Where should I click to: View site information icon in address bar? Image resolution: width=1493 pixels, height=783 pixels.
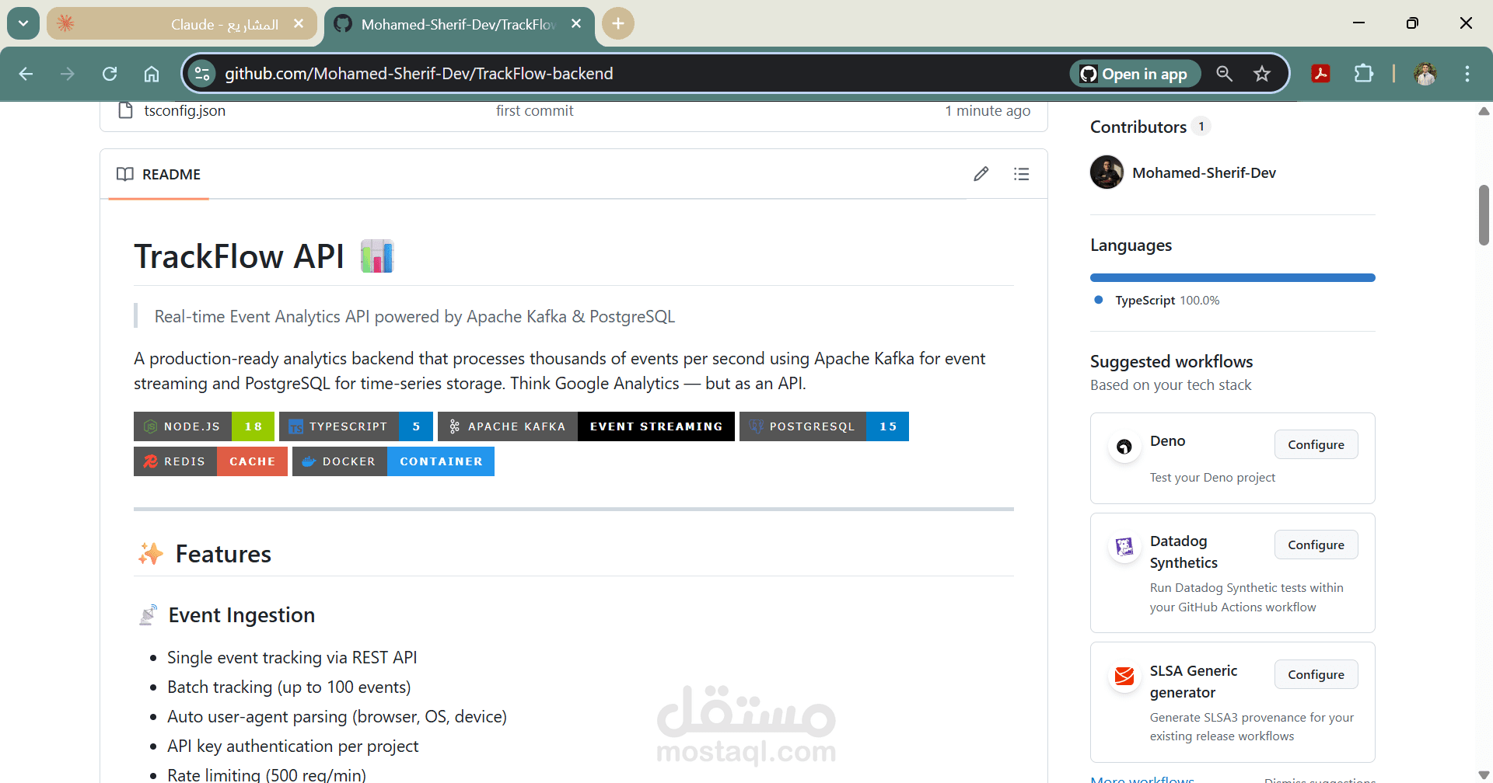point(202,74)
